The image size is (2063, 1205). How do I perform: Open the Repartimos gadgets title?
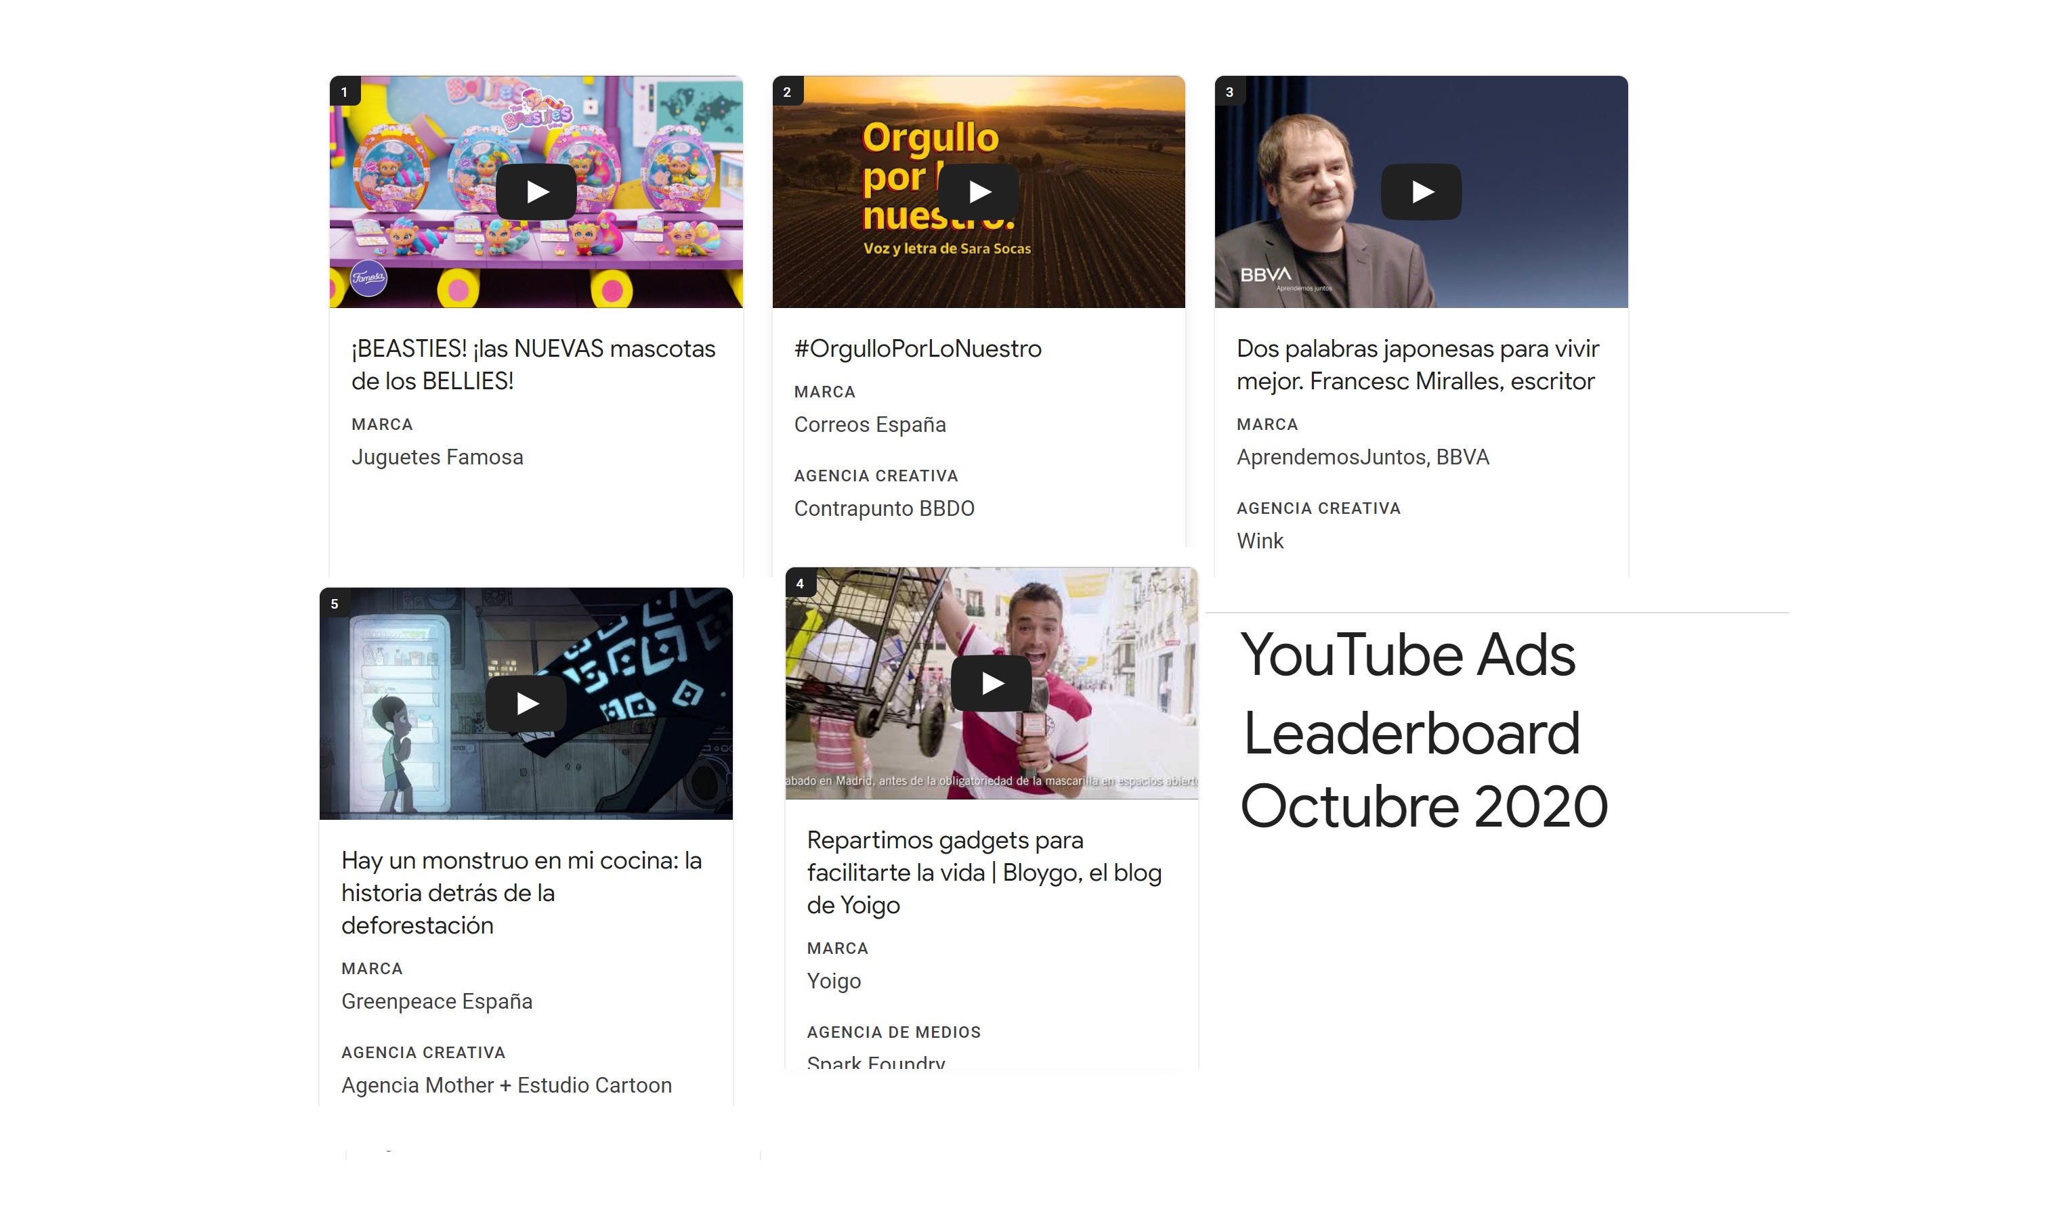[x=984, y=872]
